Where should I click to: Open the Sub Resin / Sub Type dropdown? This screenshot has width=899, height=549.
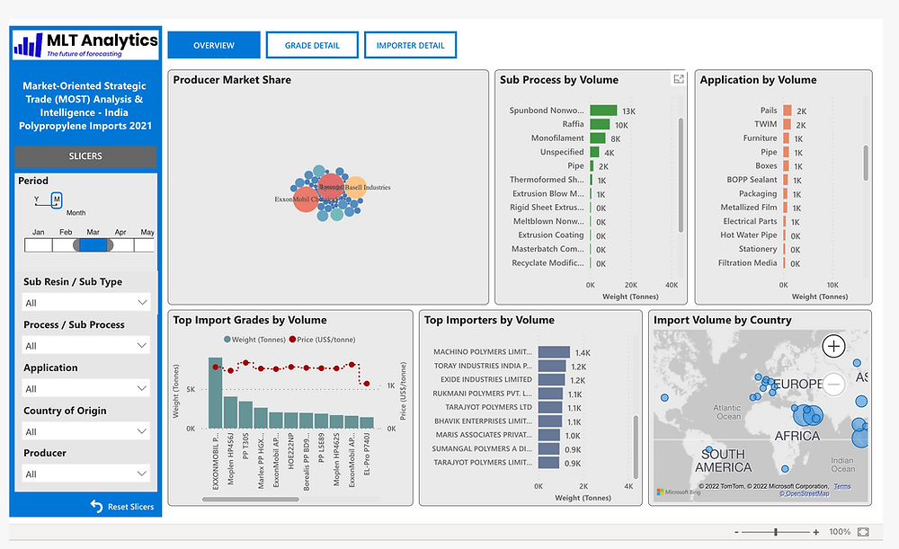tap(86, 303)
